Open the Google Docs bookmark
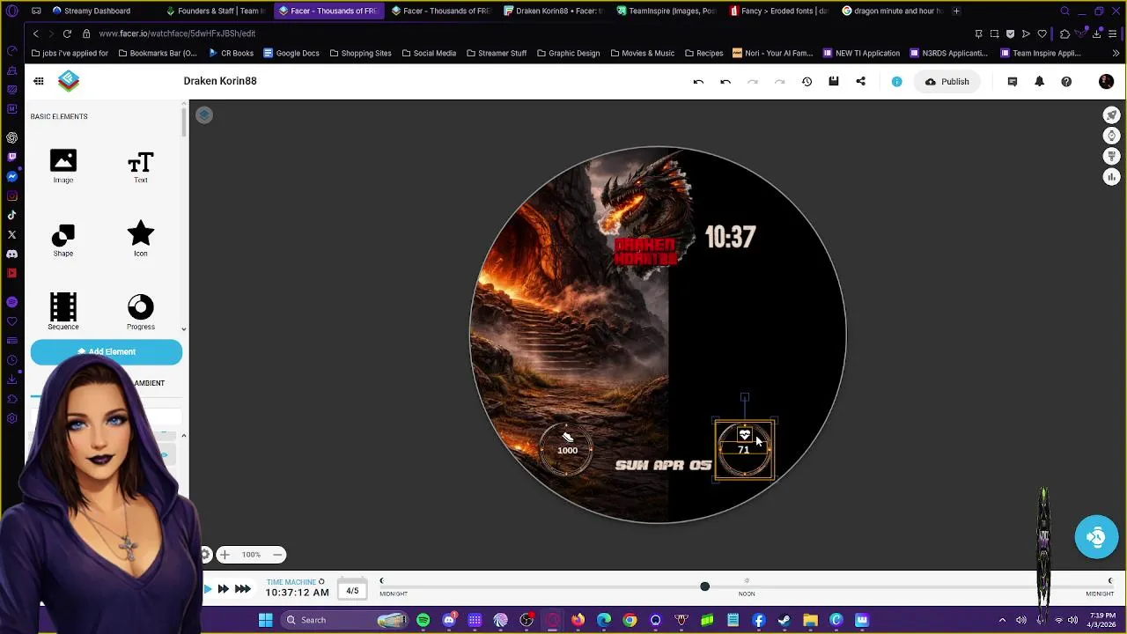This screenshot has width=1127, height=634. coord(291,53)
